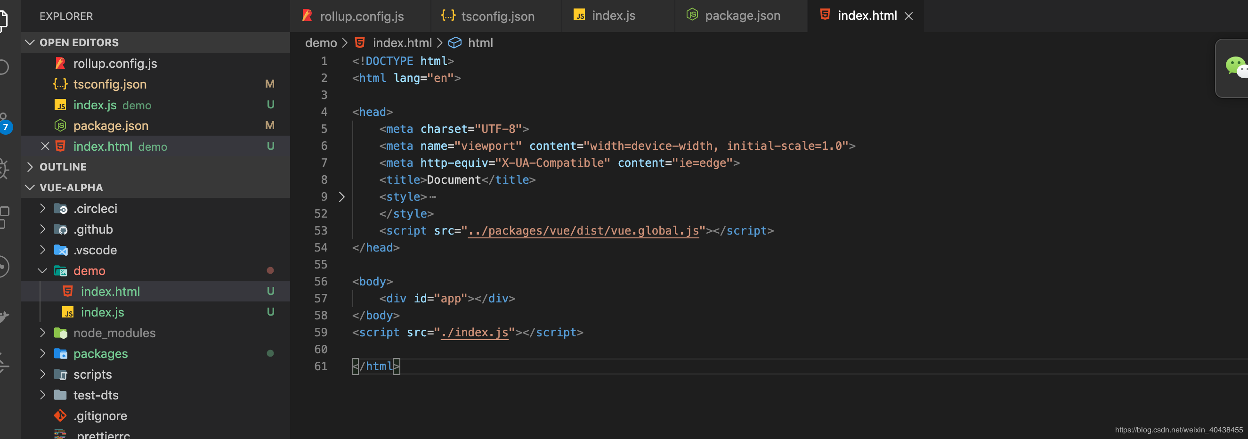The image size is (1248, 439).
Task: Close the index.html editor tab
Action: (x=909, y=16)
